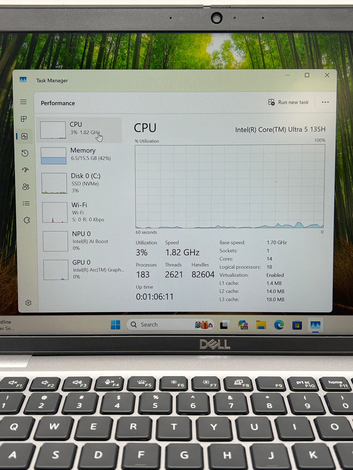
Task: Select the NPU 0 Intel AI Boost entry
Action: (82, 241)
